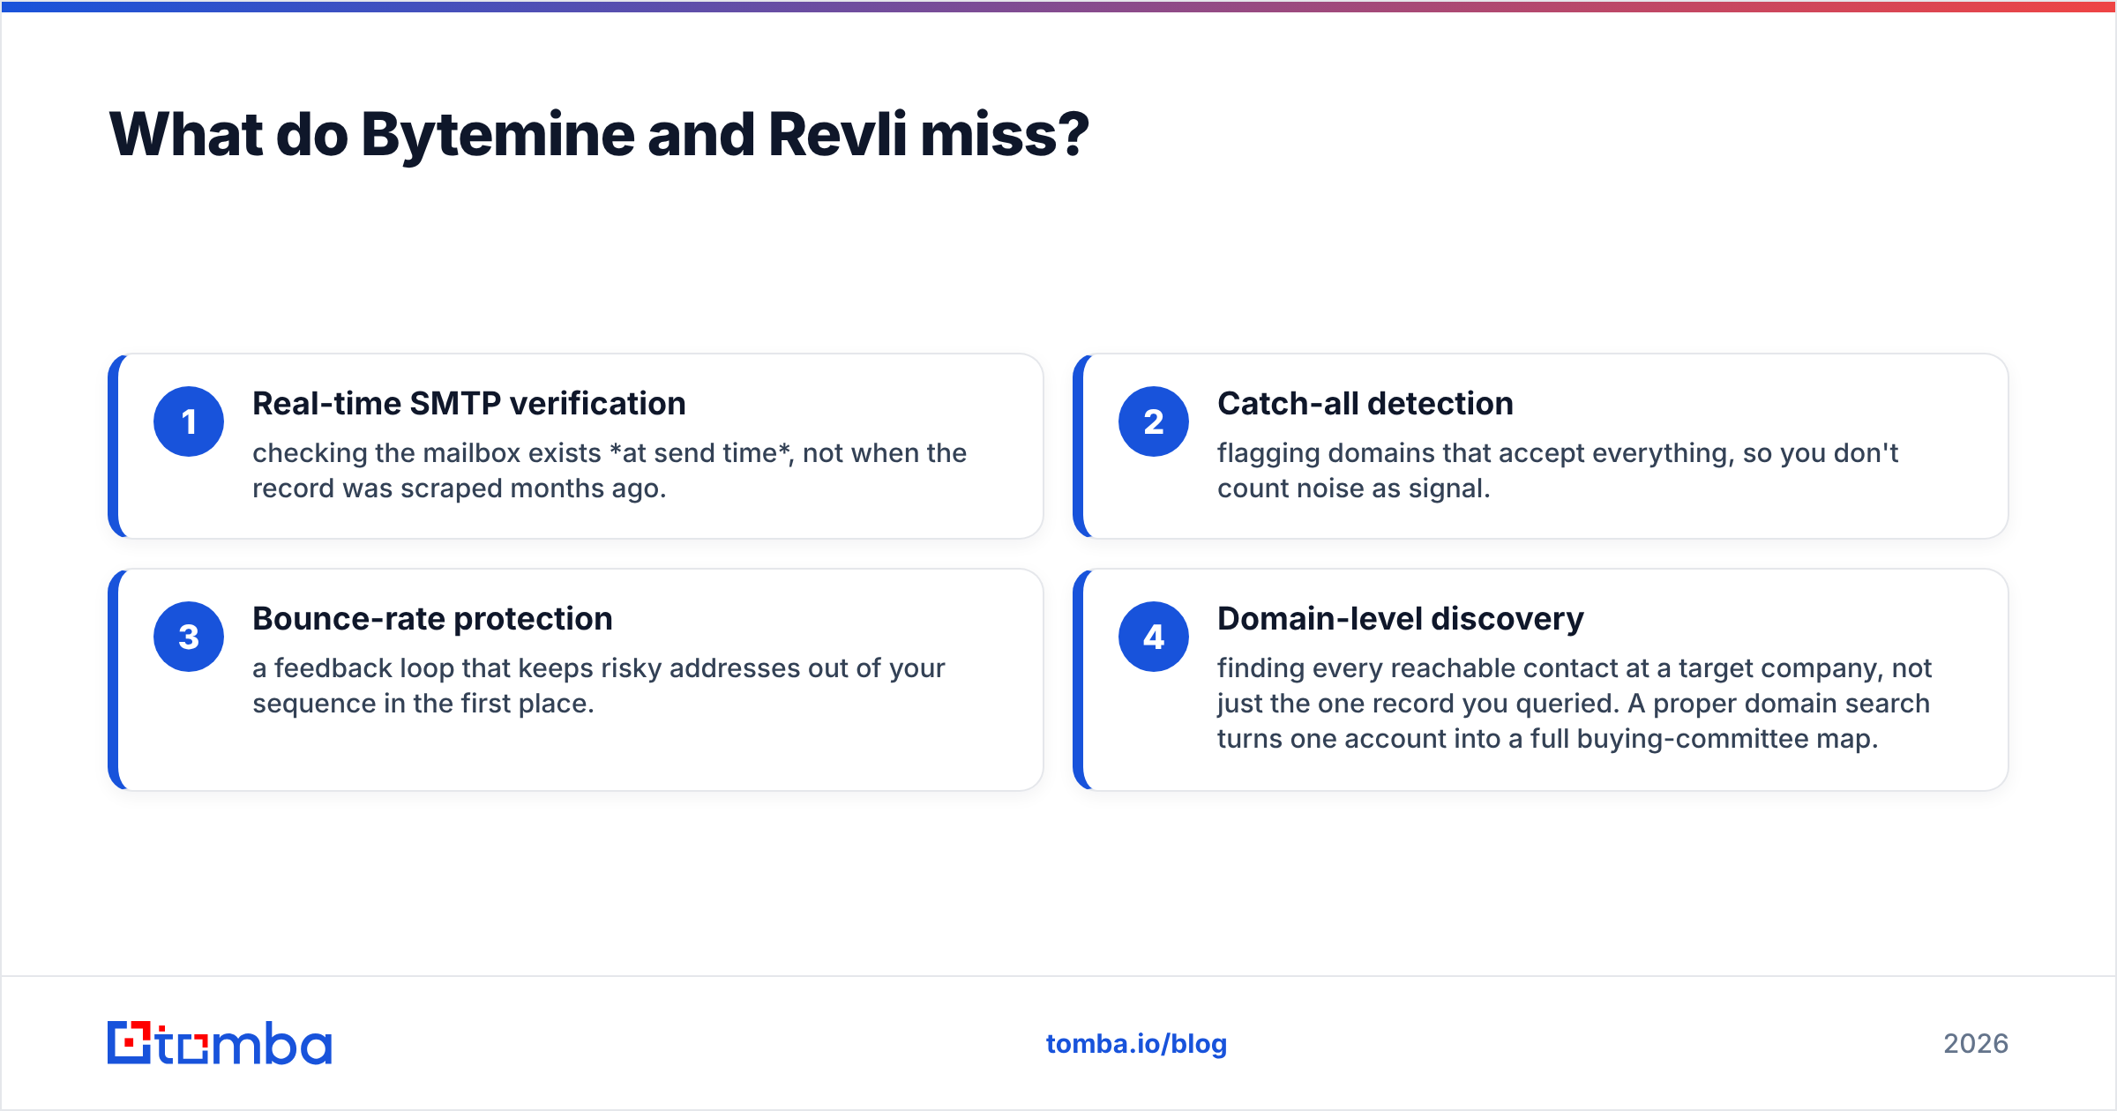Viewport: 2117px width, 1111px height.
Task: Open the tomba.io/blog link
Action: pyautogui.click(x=1136, y=1044)
